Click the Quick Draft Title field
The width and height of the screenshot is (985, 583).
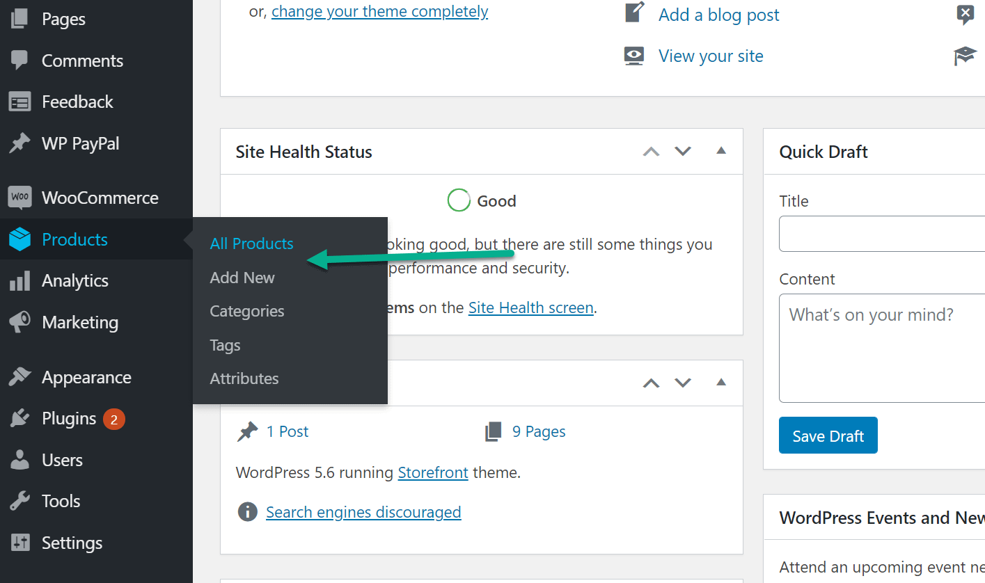[x=881, y=234]
